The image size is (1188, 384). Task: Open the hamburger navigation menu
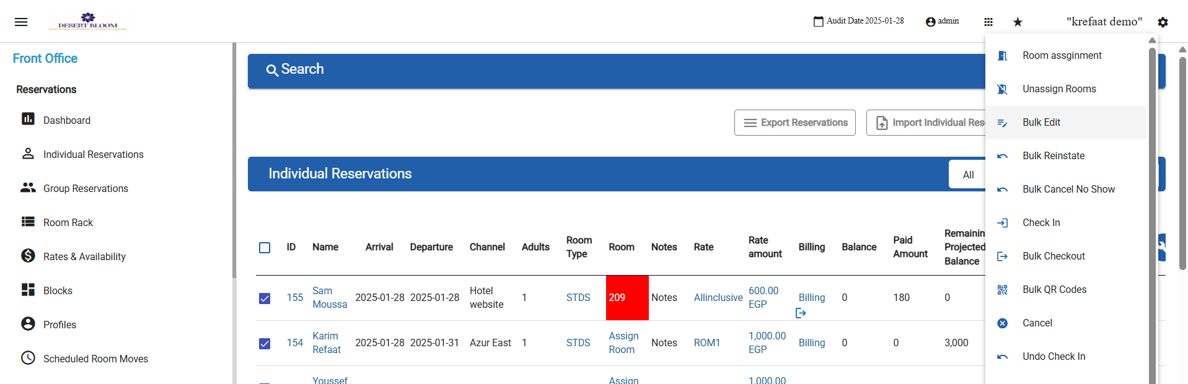pos(21,22)
